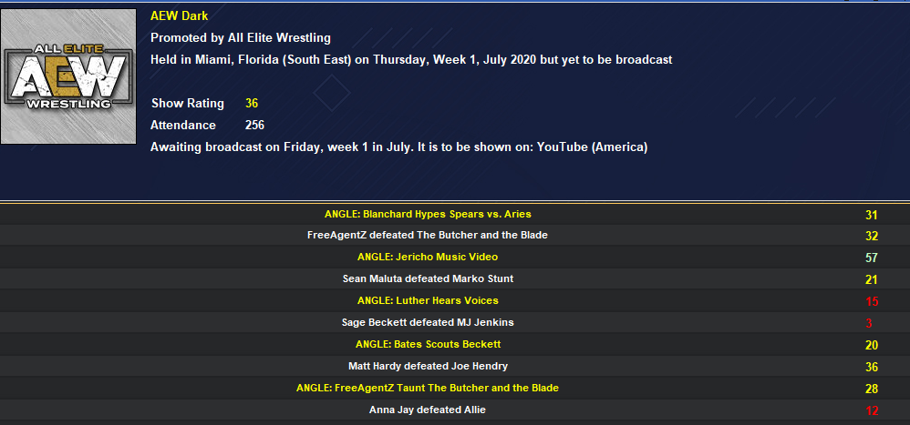The image size is (910, 425).
Task: Click the Show Rating value 36
Action: pyautogui.click(x=252, y=104)
